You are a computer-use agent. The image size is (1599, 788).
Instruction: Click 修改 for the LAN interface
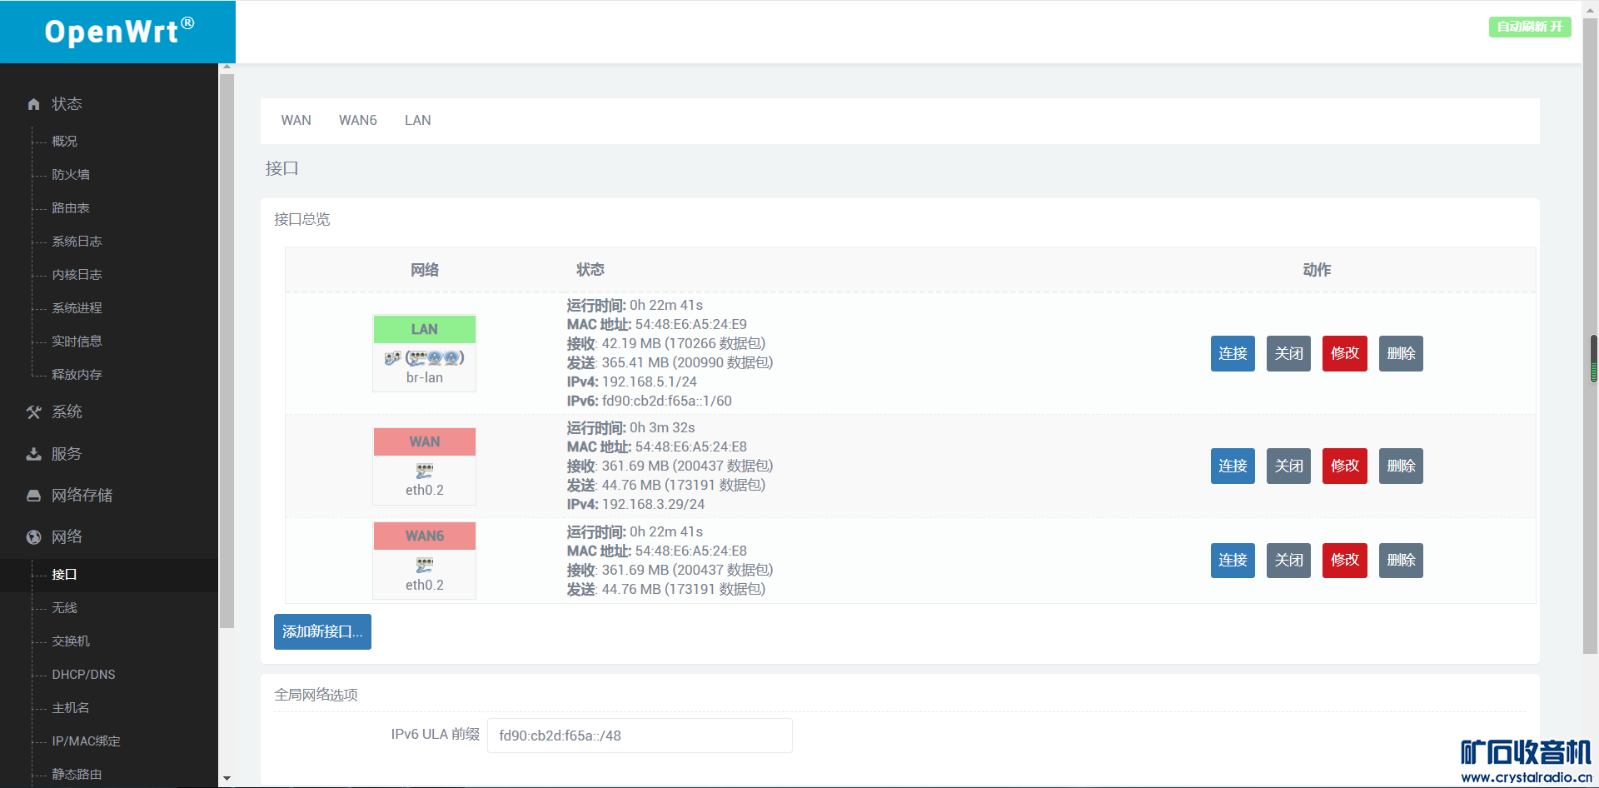tap(1345, 353)
